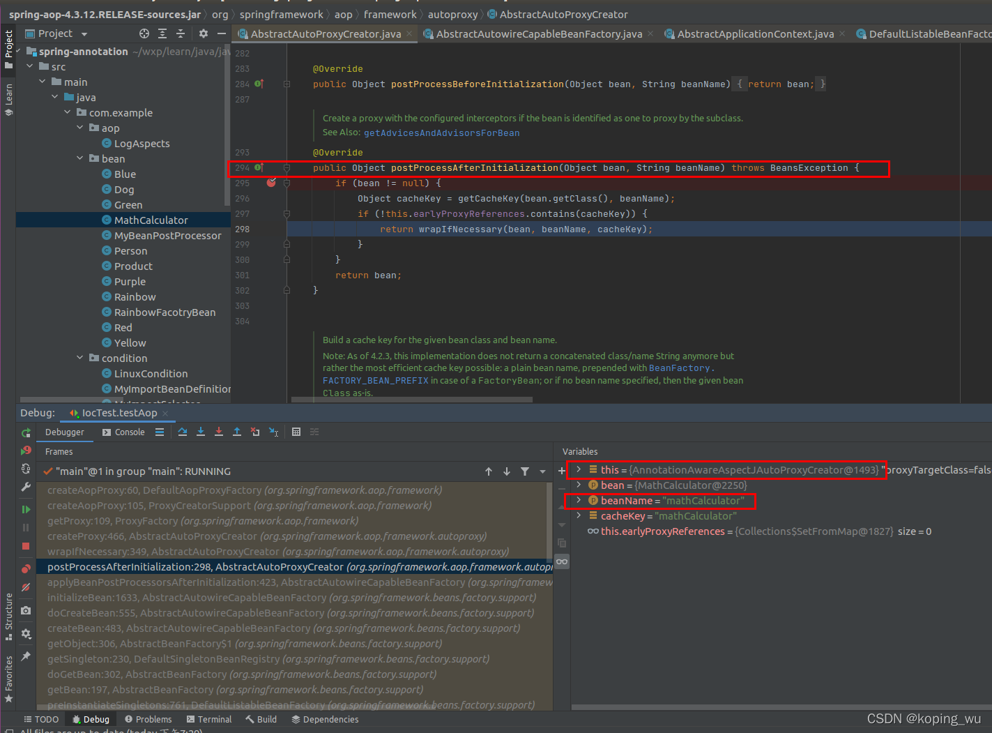Open the Console tab
992x733 pixels.
123,432
